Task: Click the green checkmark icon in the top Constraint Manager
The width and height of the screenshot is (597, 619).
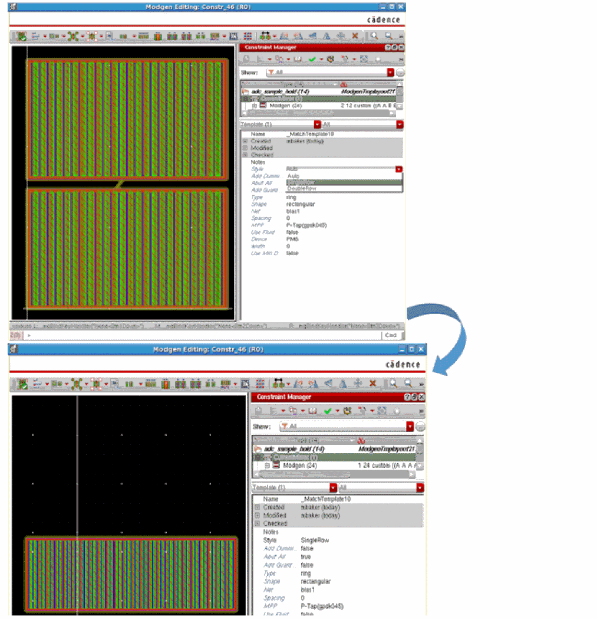Action: tap(312, 59)
